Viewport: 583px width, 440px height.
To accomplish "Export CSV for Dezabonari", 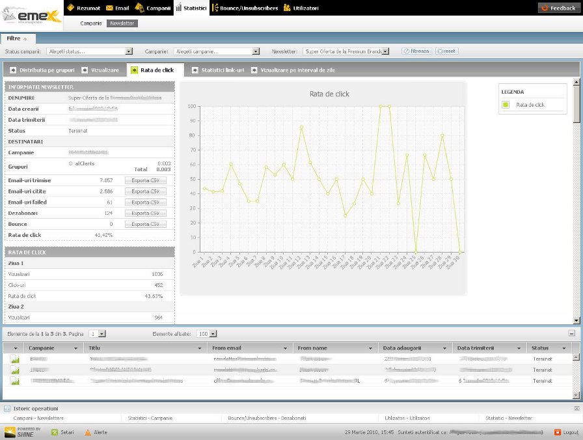I will coord(145,213).
